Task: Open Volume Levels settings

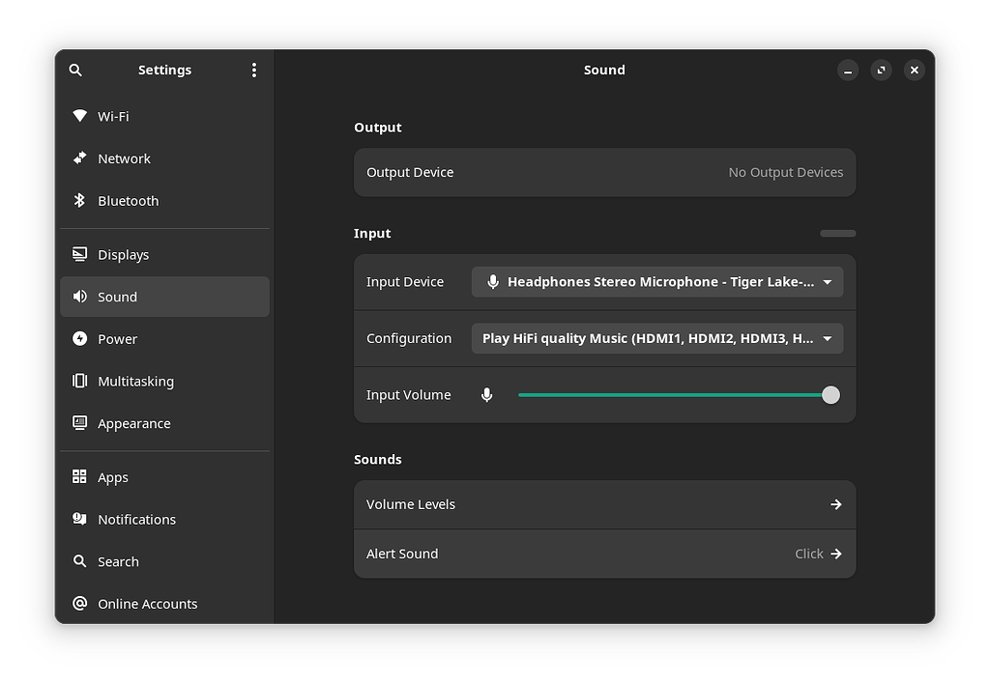Action: coord(604,503)
